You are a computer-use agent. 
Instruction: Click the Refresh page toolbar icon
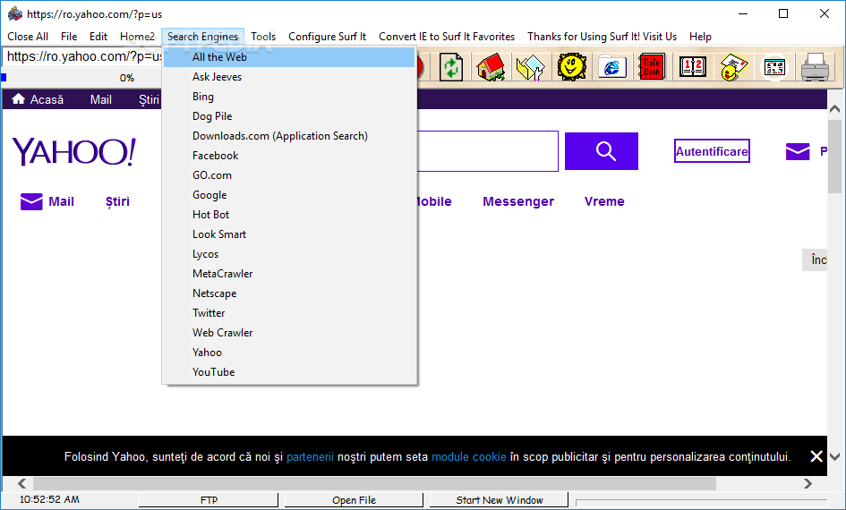point(450,67)
